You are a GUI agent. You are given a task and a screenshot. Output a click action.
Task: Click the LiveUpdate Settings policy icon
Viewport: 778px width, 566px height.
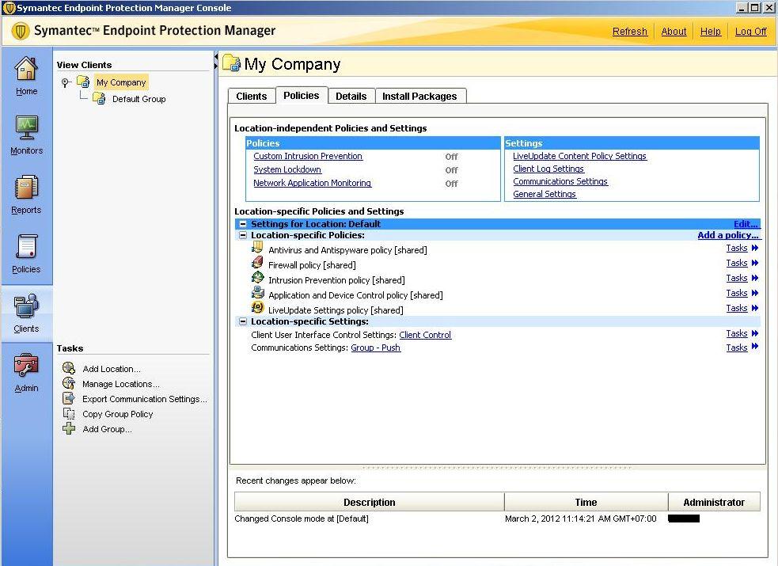pyautogui.click(x=257, y=307)
